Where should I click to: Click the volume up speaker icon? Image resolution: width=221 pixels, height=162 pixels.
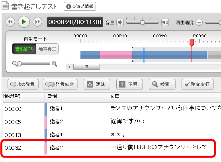[x=165, y=23]
